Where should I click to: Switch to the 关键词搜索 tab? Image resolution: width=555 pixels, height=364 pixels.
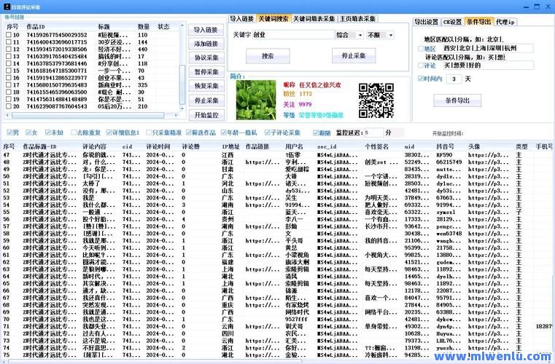click(273, 19)
